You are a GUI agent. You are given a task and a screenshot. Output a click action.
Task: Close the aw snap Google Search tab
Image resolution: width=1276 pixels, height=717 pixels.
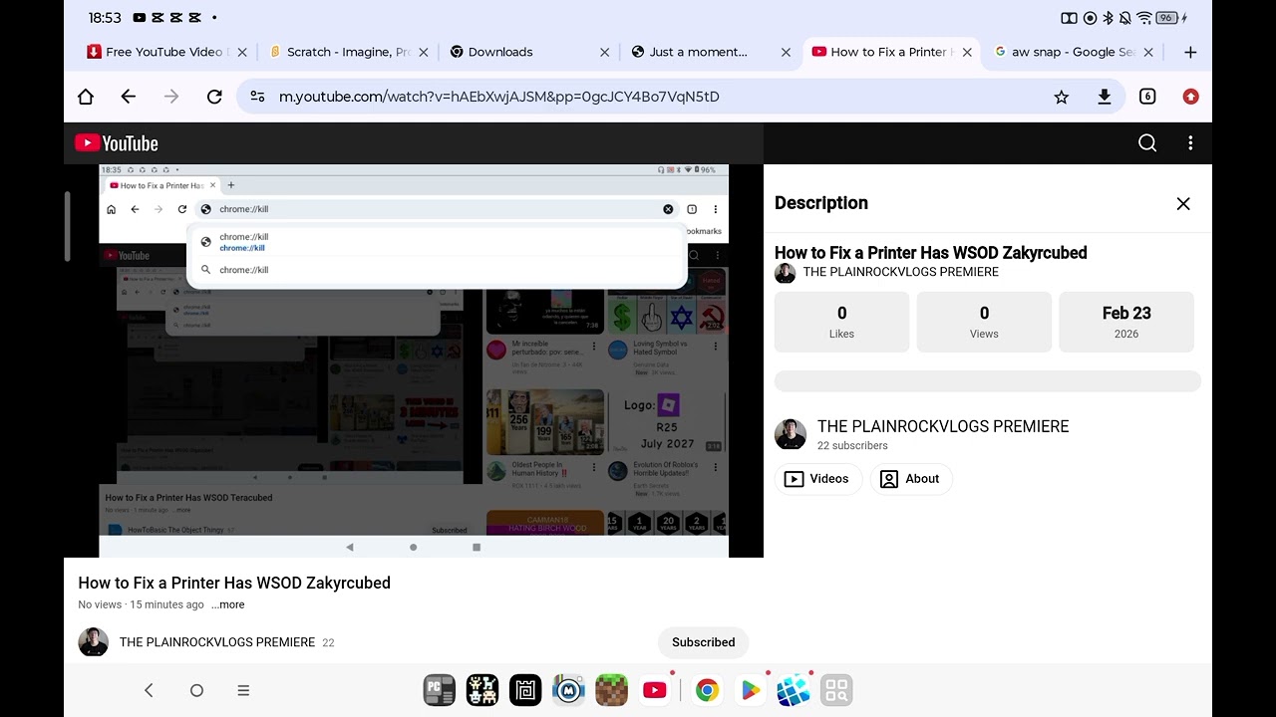click(x=1148, y=52)
